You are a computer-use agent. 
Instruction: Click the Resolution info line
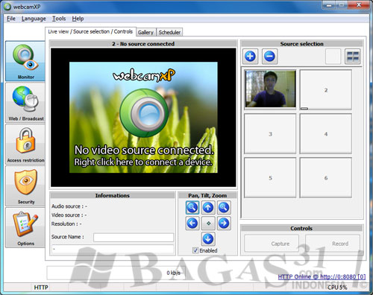66,224
